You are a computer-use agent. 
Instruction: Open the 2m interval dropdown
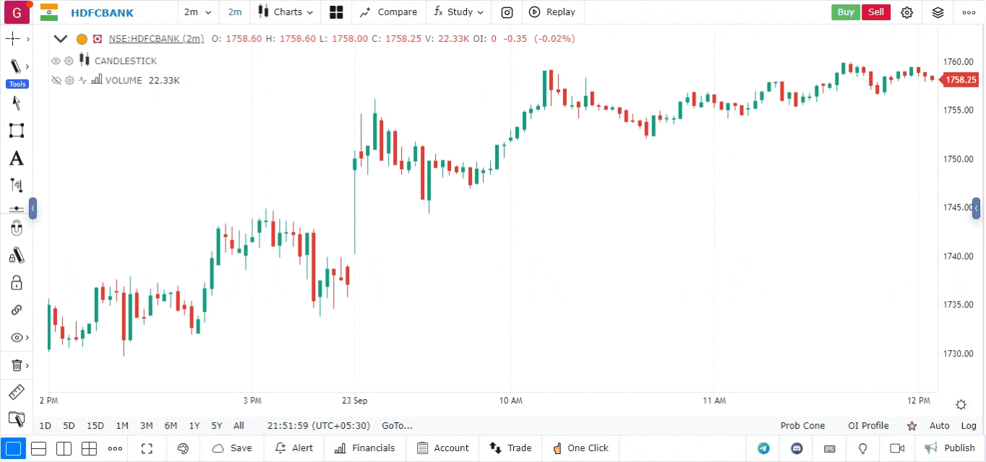[x=197, y=12]
